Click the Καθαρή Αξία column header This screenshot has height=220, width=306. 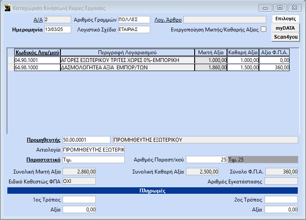pos(243,53)
